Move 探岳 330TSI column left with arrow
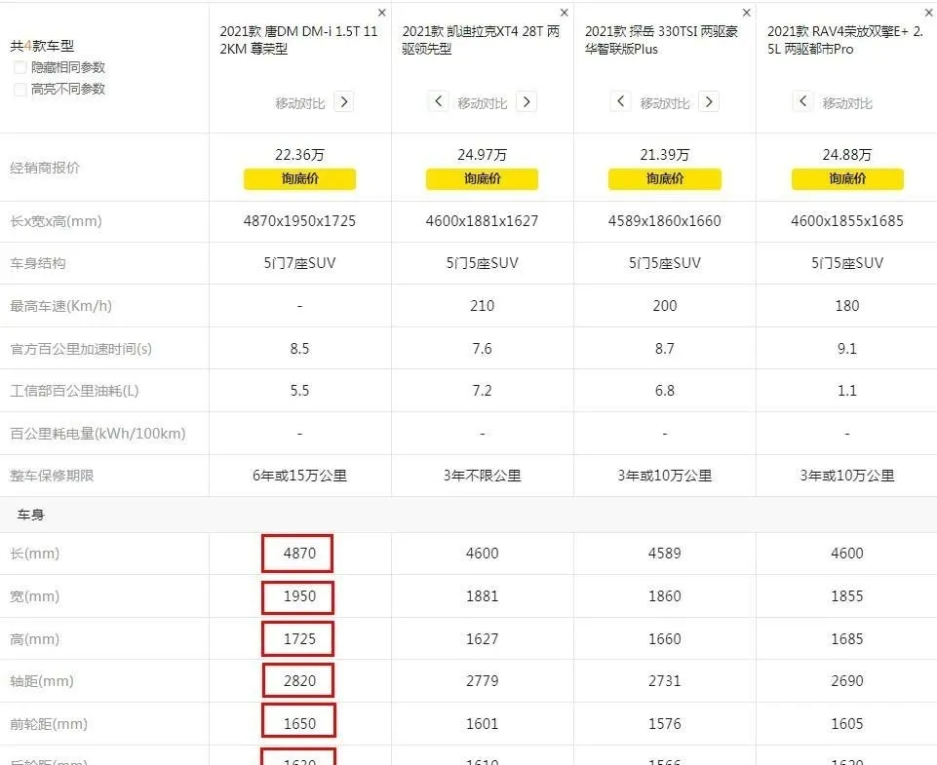The height and width of the screenshot is (765, 937). pyautogui.click(x=620, y=101)
